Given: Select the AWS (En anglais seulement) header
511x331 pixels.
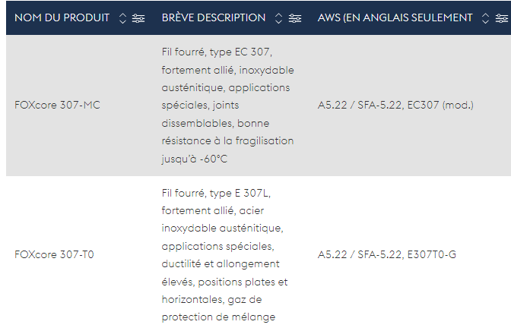Looking at the screenshot, I should pyautogui.click(x=395, y=17).
